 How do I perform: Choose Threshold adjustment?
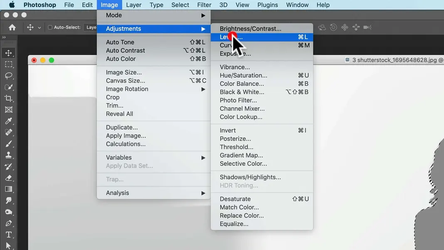(x=262, y=147)
